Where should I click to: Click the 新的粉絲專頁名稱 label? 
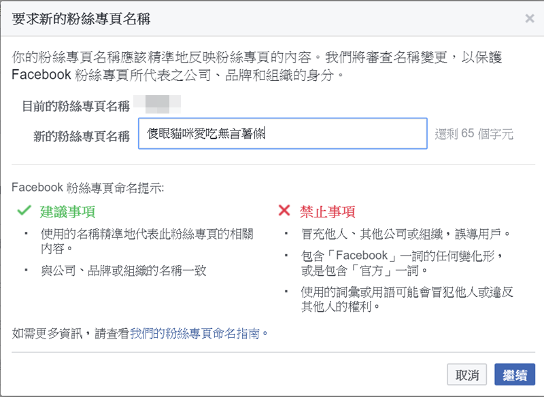pyautogui.click(x=81, y=135)
